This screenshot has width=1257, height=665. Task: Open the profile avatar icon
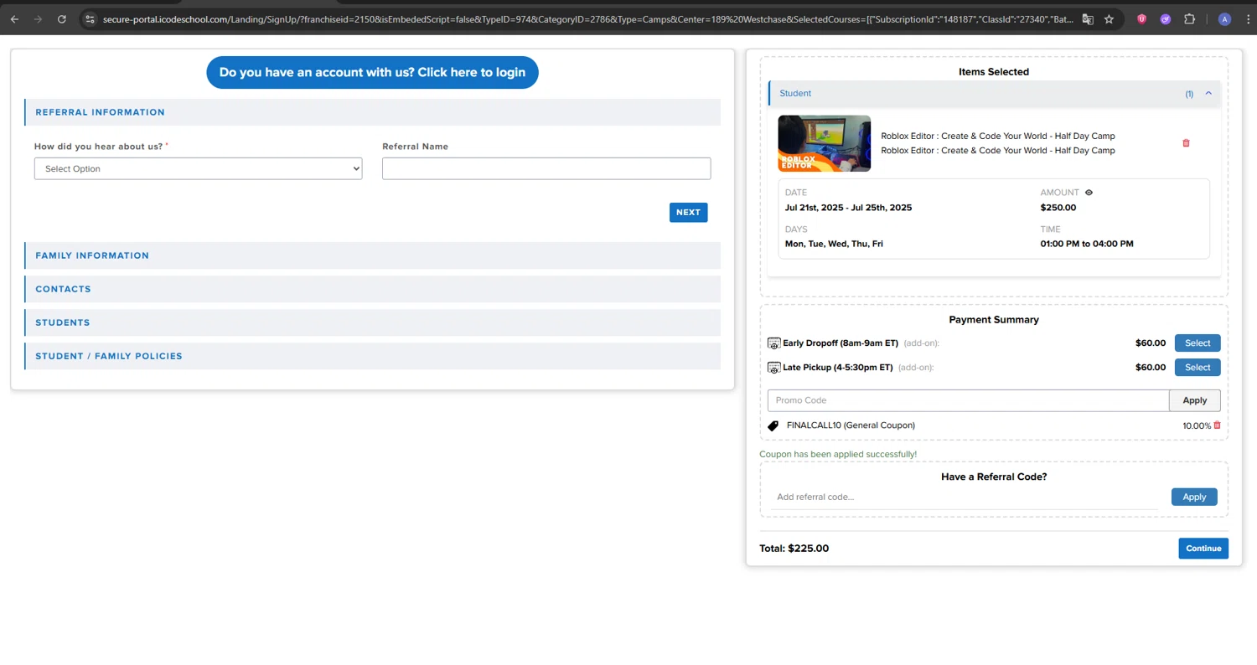(1224, 18)
